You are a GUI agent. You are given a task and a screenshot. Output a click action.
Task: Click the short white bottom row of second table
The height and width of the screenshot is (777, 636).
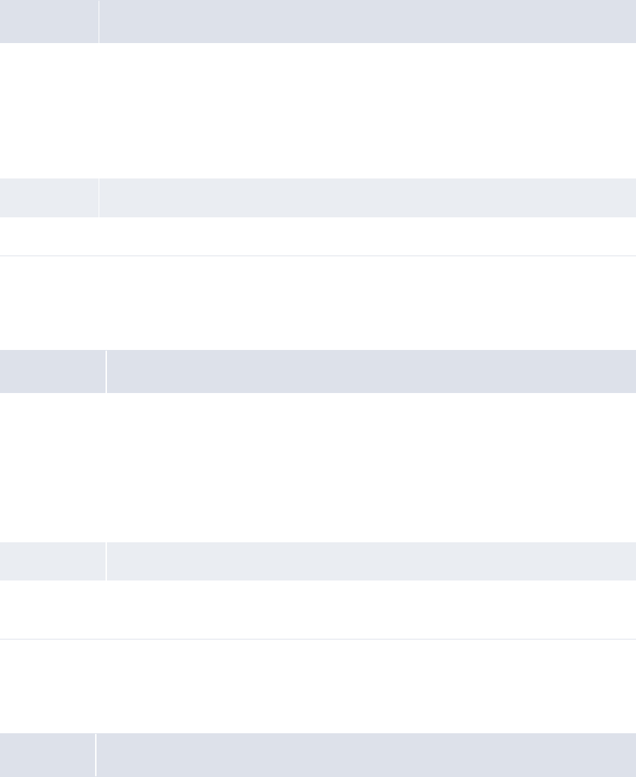coord(318,610)
